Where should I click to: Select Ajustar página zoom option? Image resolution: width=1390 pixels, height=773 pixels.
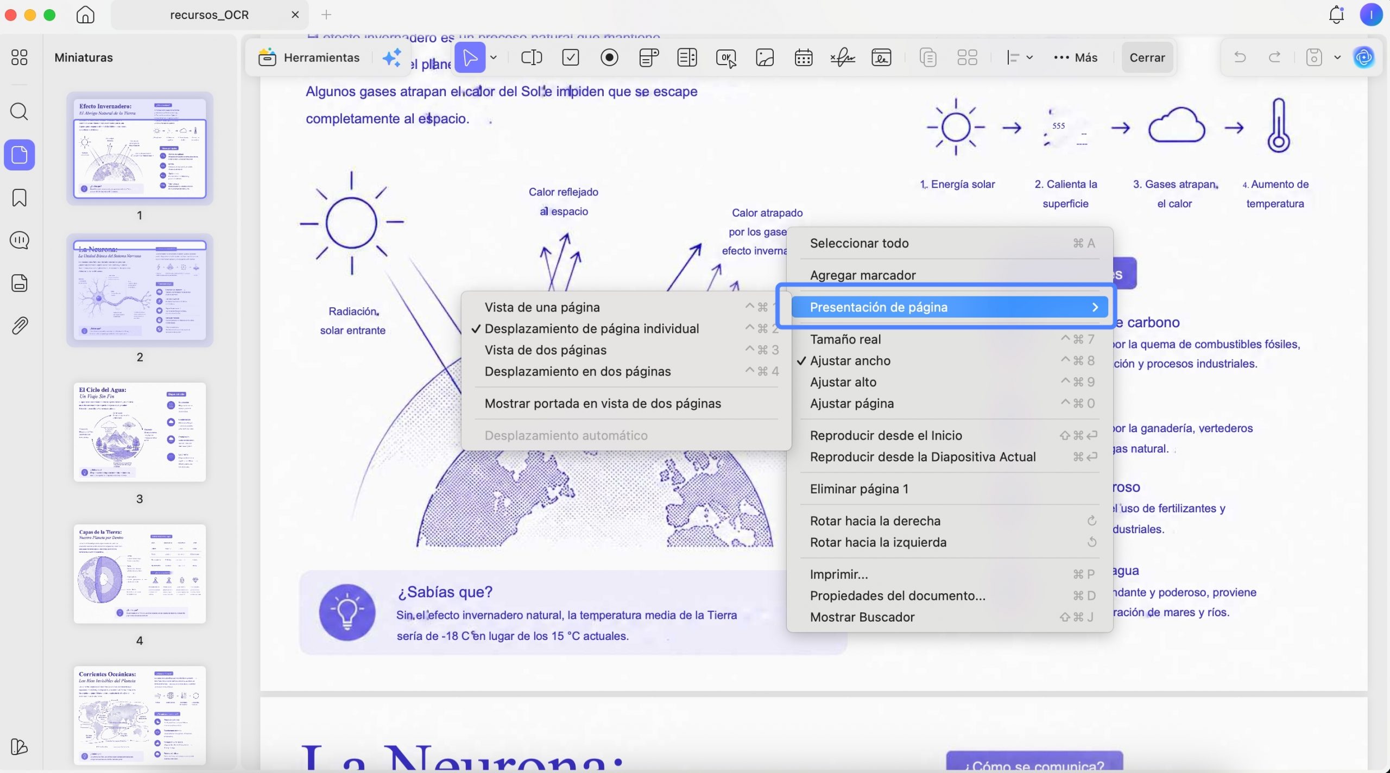(949, 403)
